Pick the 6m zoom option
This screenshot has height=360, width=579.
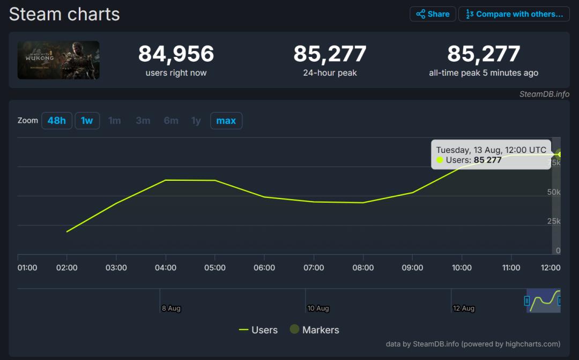171,121
